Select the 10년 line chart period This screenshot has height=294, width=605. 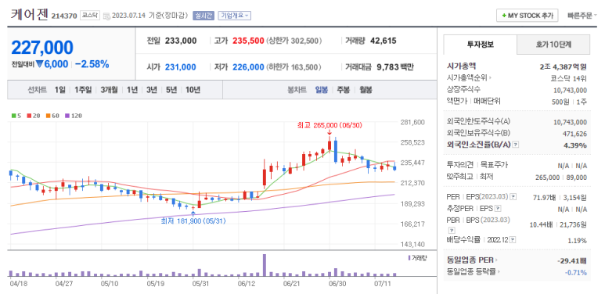[x=193, y=90]
